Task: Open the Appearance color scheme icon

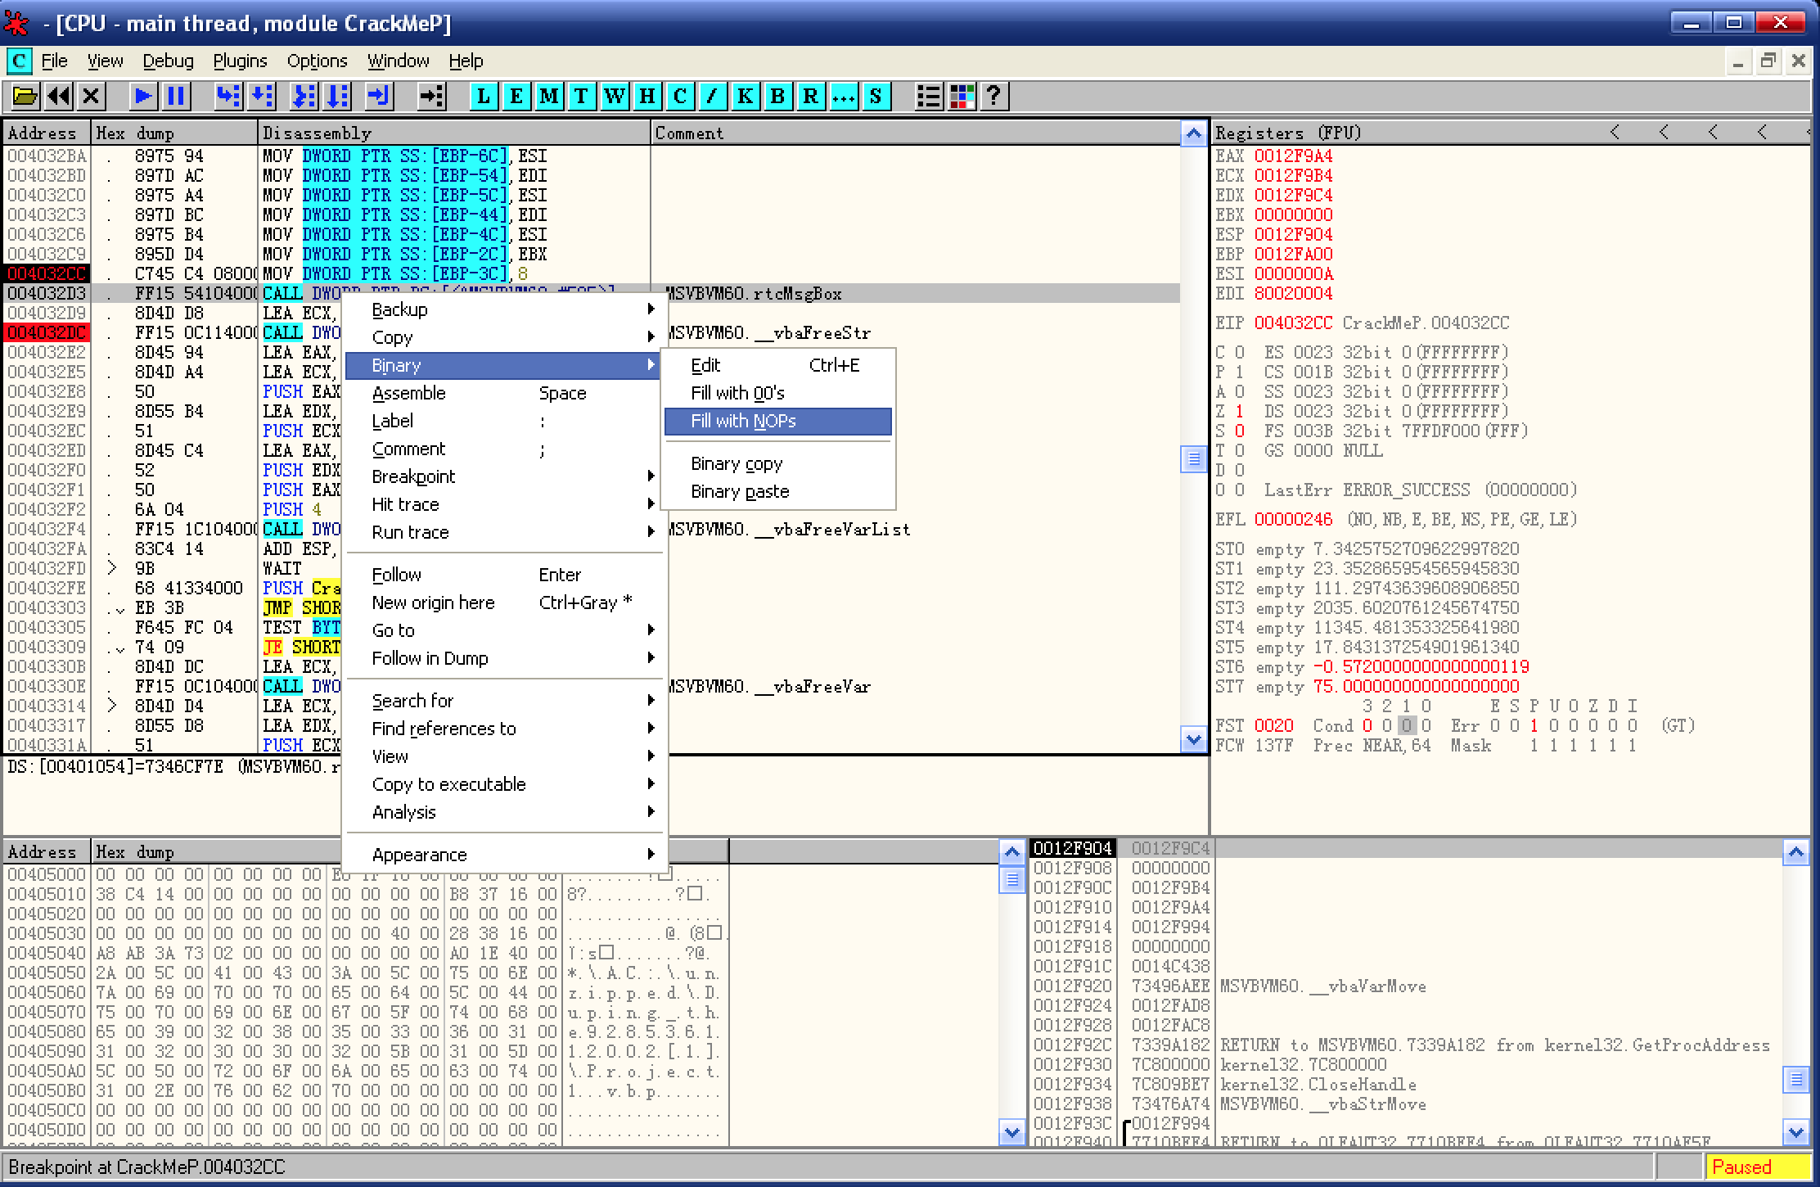Action: [x=962, y=97]
